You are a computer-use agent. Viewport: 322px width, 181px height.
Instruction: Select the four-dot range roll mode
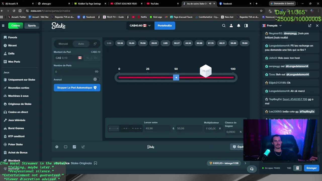coord(137,128)
